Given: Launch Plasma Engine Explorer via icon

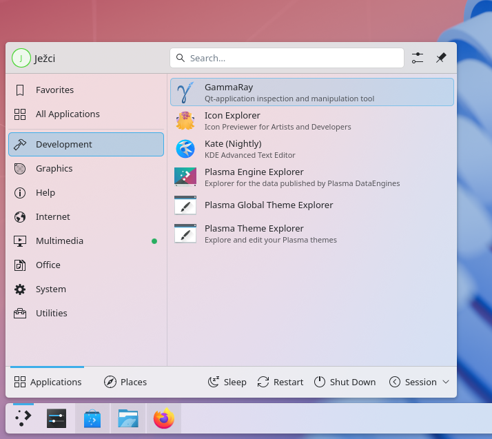Looking at the screenshot, I should point(185,177).
